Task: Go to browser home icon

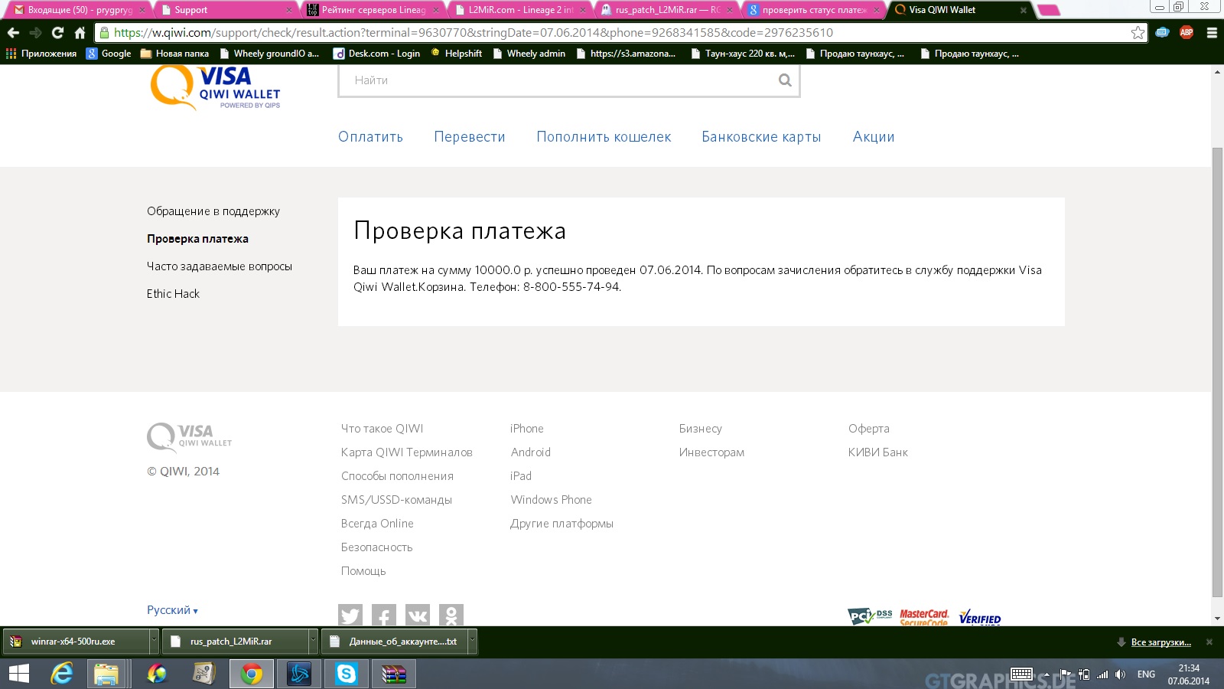Action: (x=80, y=32)
